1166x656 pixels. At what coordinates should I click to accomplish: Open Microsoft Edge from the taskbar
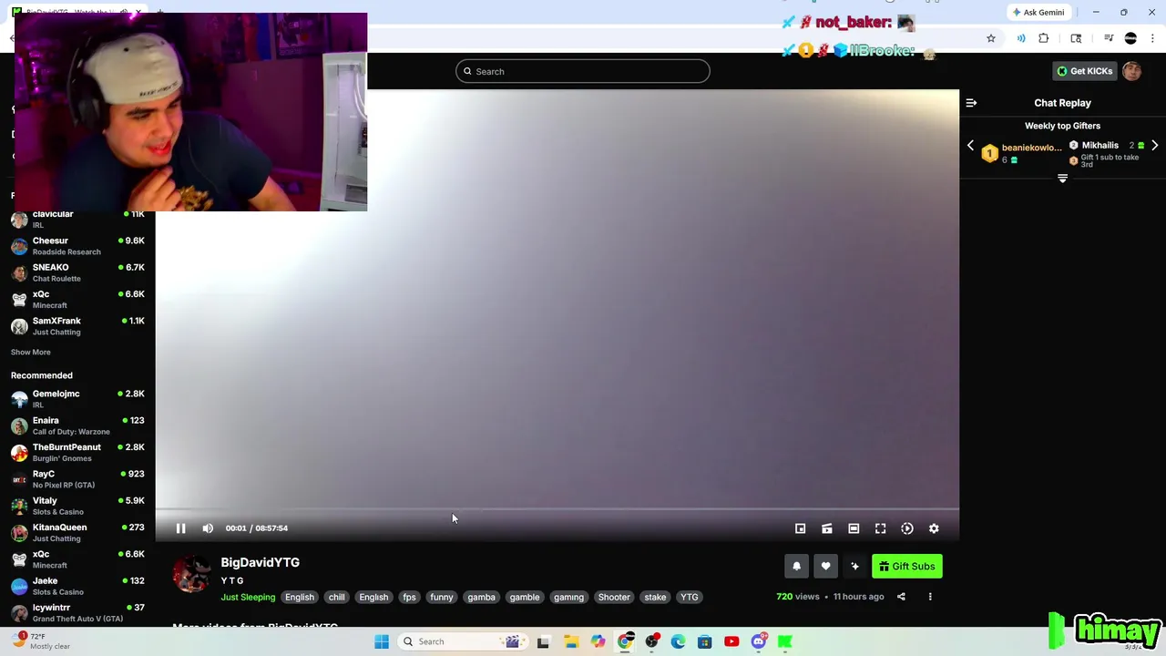(x=678, y=641)
